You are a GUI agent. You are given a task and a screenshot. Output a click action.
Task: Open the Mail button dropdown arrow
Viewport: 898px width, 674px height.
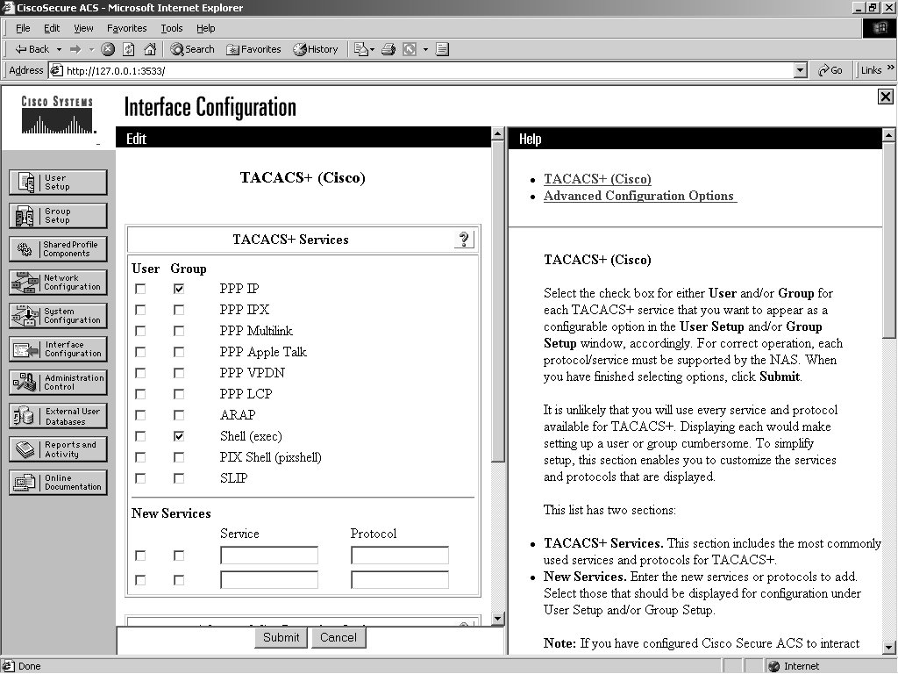coord(372,50)
